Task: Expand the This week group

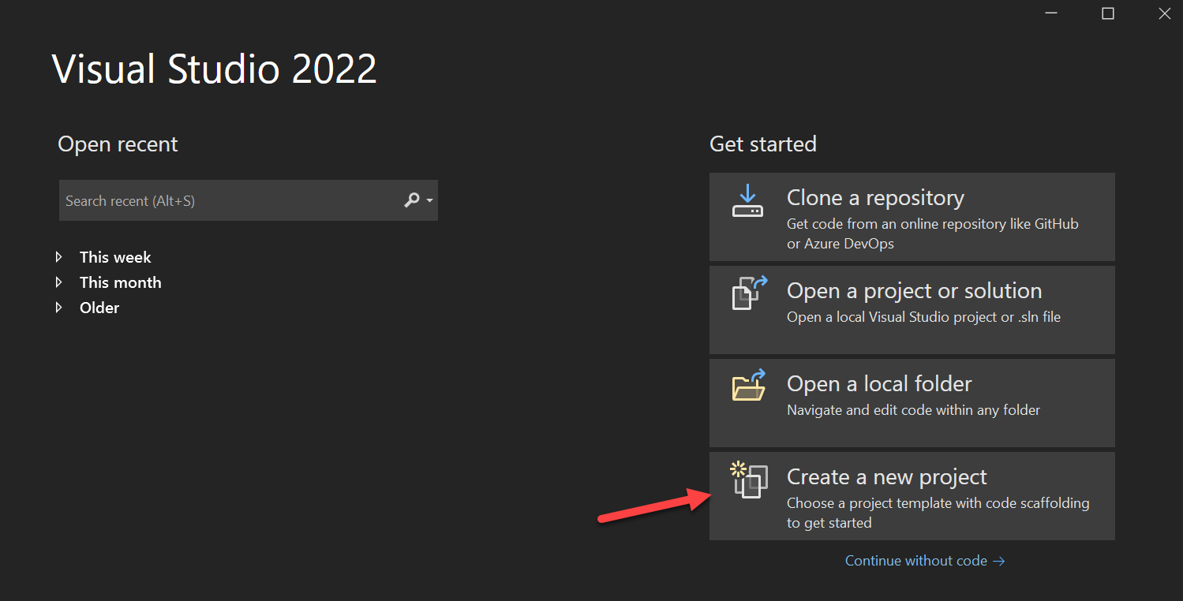Action: [59, 257]
